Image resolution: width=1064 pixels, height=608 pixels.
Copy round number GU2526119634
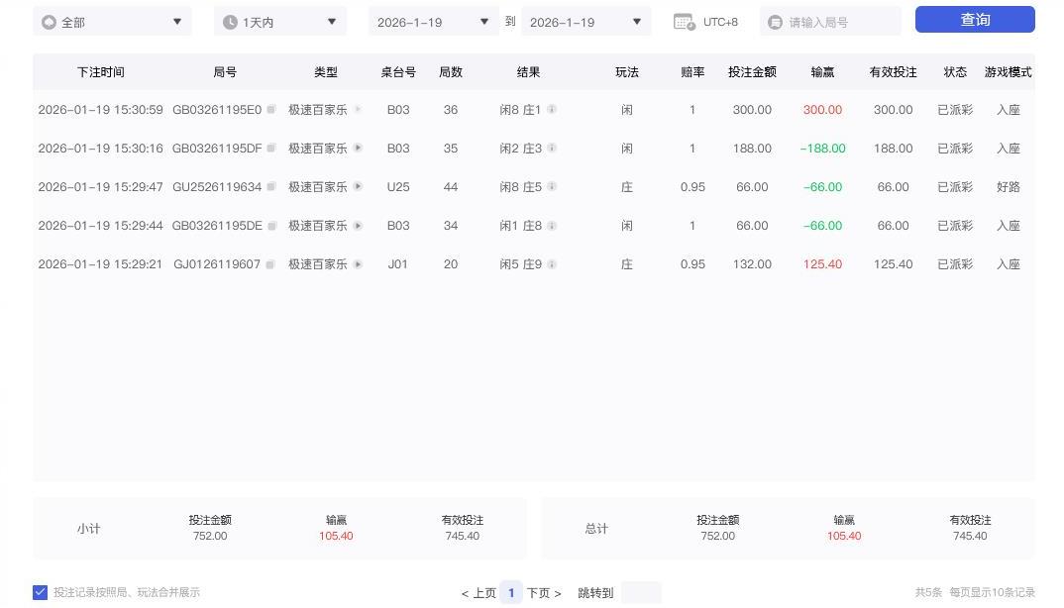click(x=270, y=187)
